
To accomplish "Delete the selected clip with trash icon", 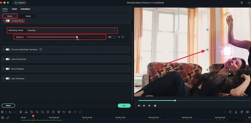I will point(21,112).
